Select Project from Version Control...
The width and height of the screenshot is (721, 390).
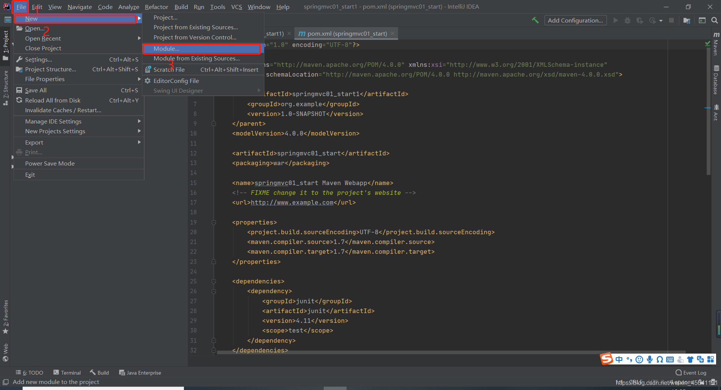[x=203, y=38]
